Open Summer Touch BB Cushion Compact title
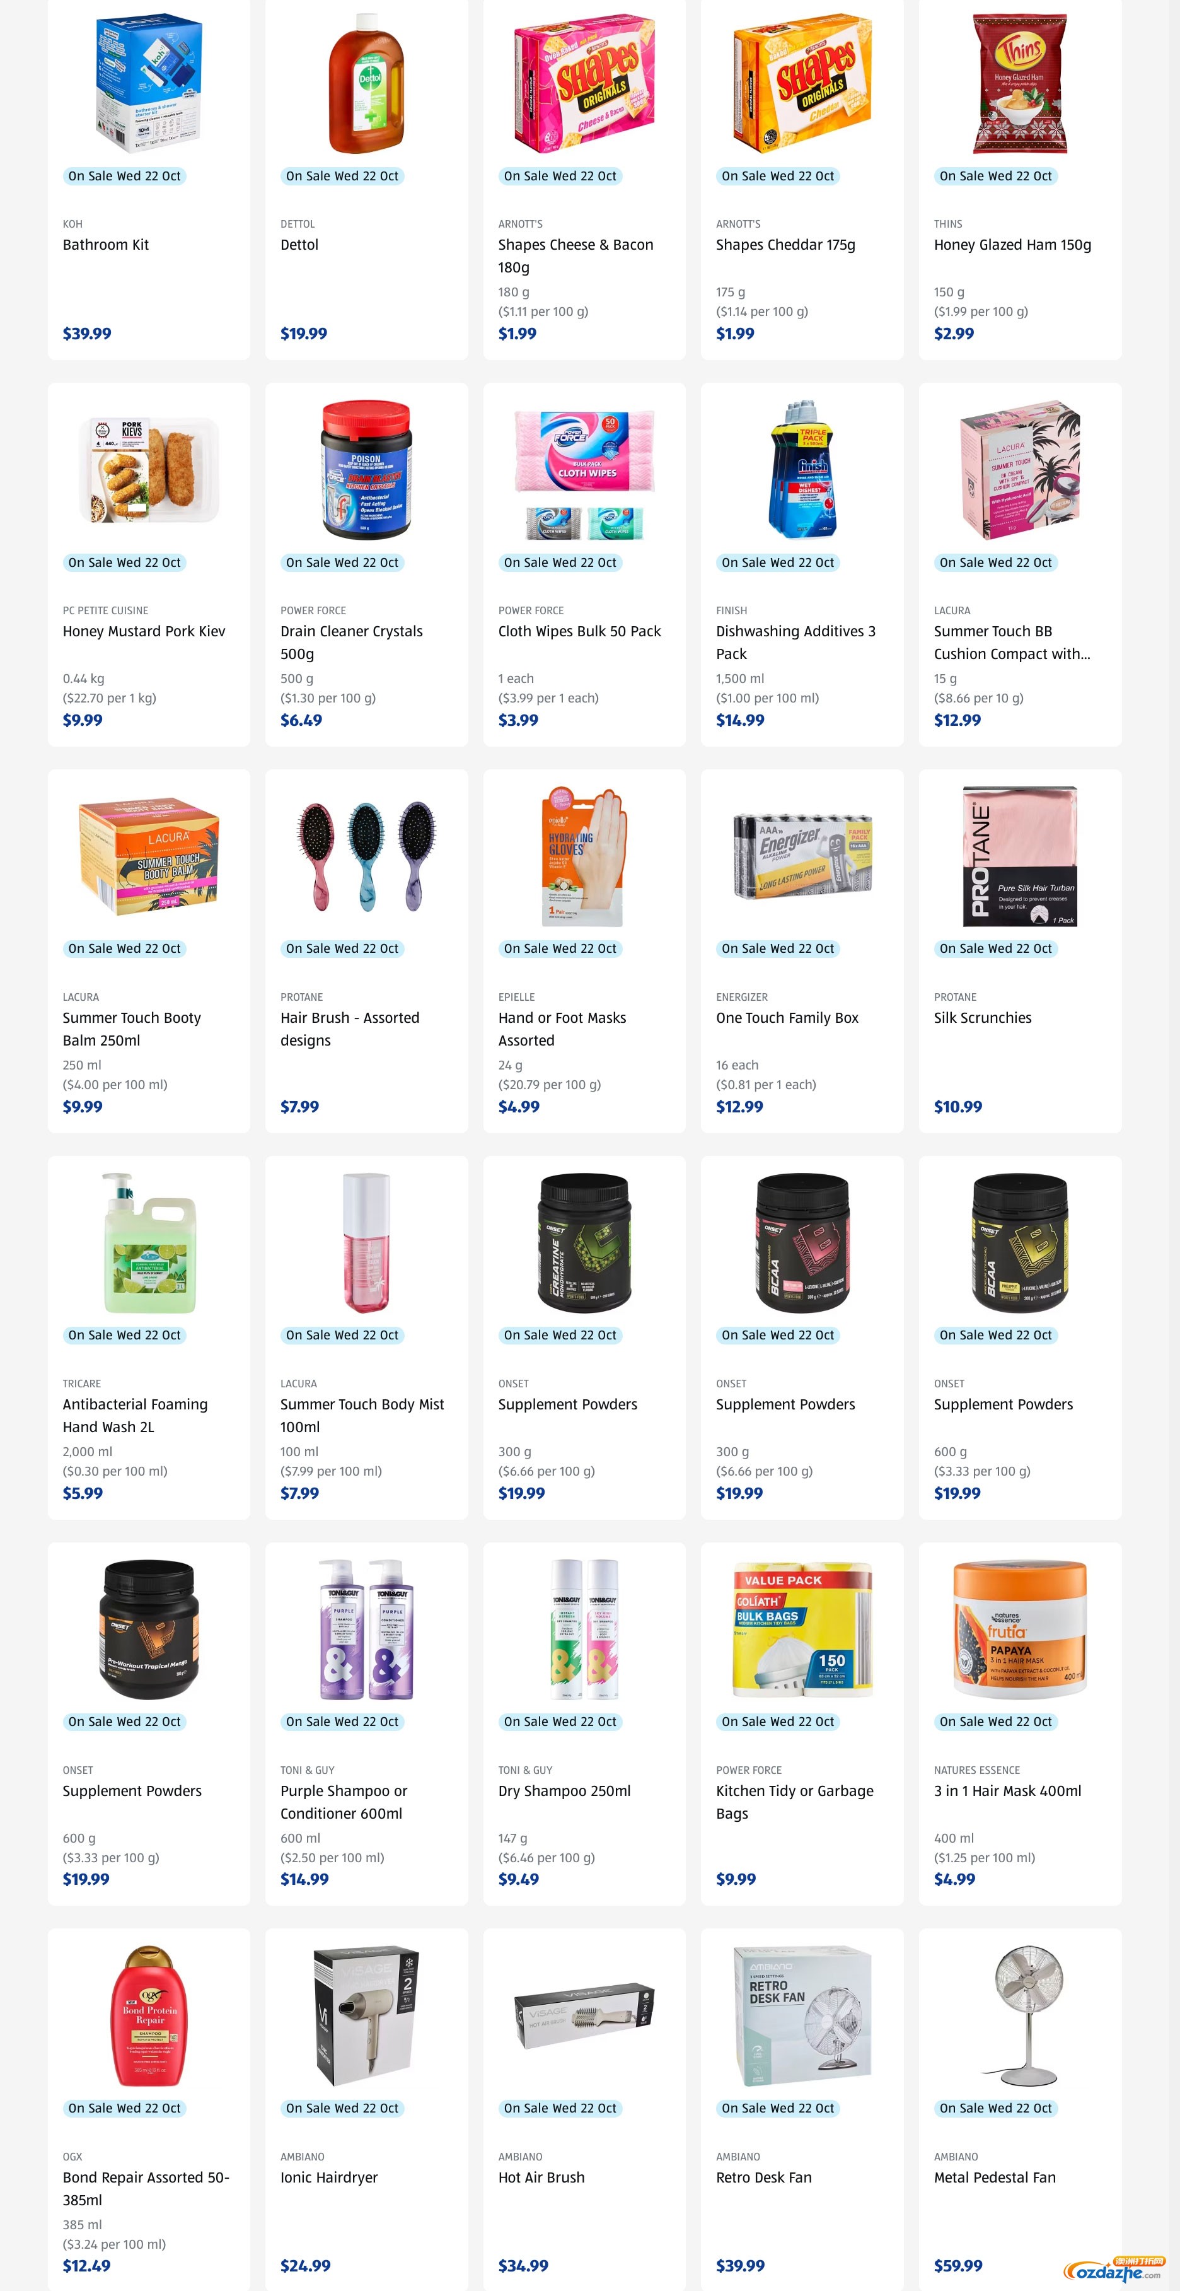 [x=1012, y=642]
